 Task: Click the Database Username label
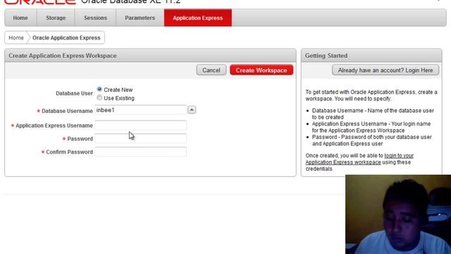pyautogui.click(x=67, y=111)
